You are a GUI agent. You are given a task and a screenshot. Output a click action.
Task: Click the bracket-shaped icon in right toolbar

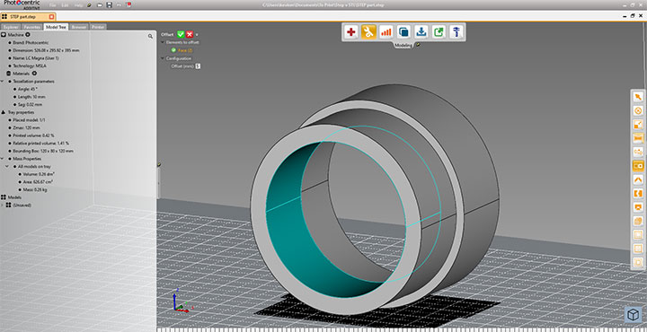click(x=638, y=193)
